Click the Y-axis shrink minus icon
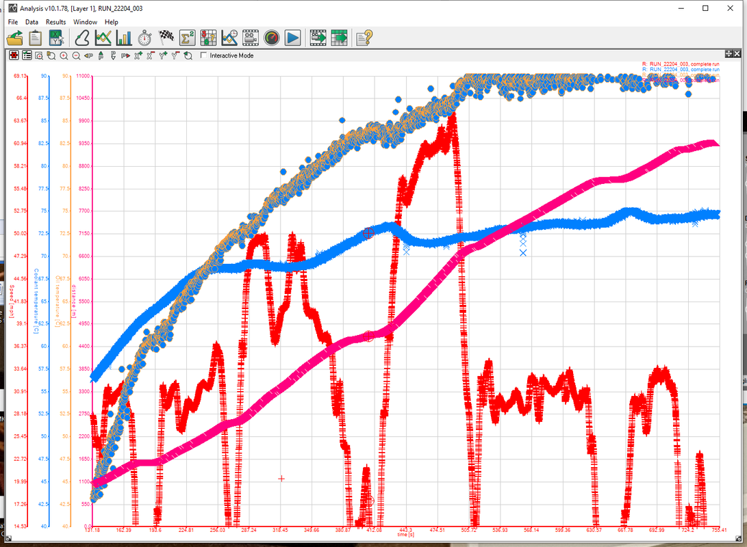 175,55
